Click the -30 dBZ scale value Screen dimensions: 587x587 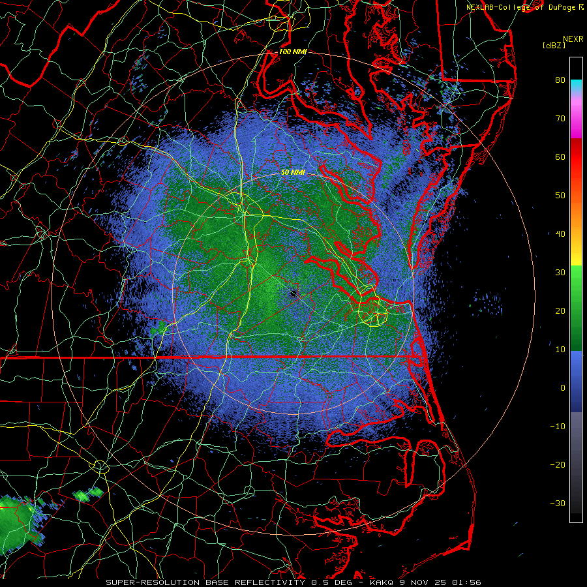[558, 504]
